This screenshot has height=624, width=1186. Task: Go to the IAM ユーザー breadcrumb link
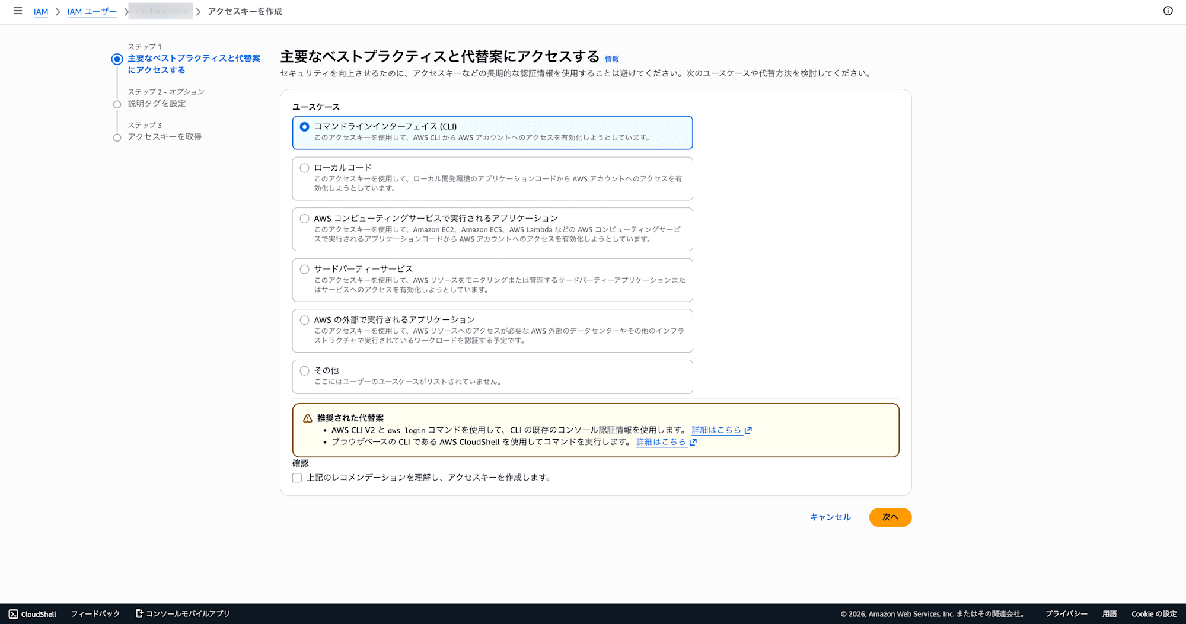pos(92,11)
